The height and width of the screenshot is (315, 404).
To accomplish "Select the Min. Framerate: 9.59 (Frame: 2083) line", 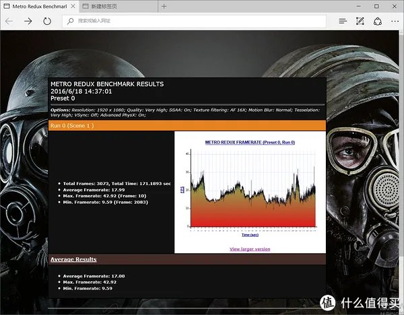I will [x=106, y=202].
